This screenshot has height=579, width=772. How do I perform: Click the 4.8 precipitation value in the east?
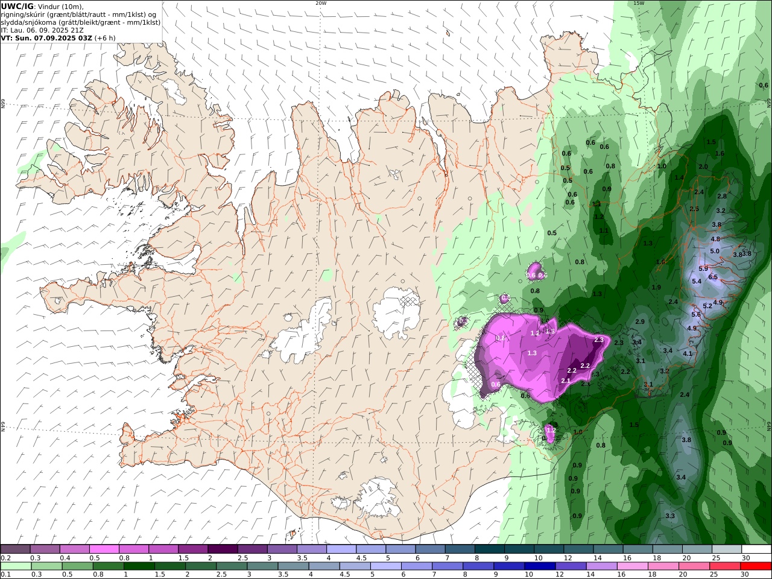coord(715,239)
